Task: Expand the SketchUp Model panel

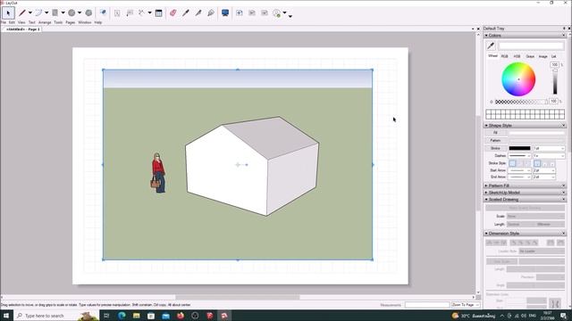Action: tap(486, 193)
